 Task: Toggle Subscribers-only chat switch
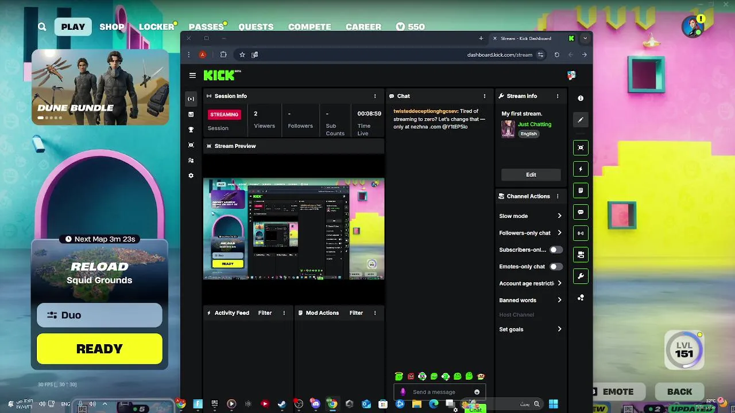(x=556, y=250)
